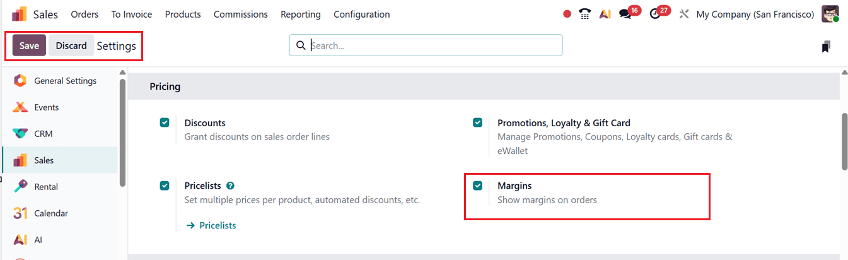Open the Reporting menu
The height and width of the screenshot is (260, 848).
300,14
